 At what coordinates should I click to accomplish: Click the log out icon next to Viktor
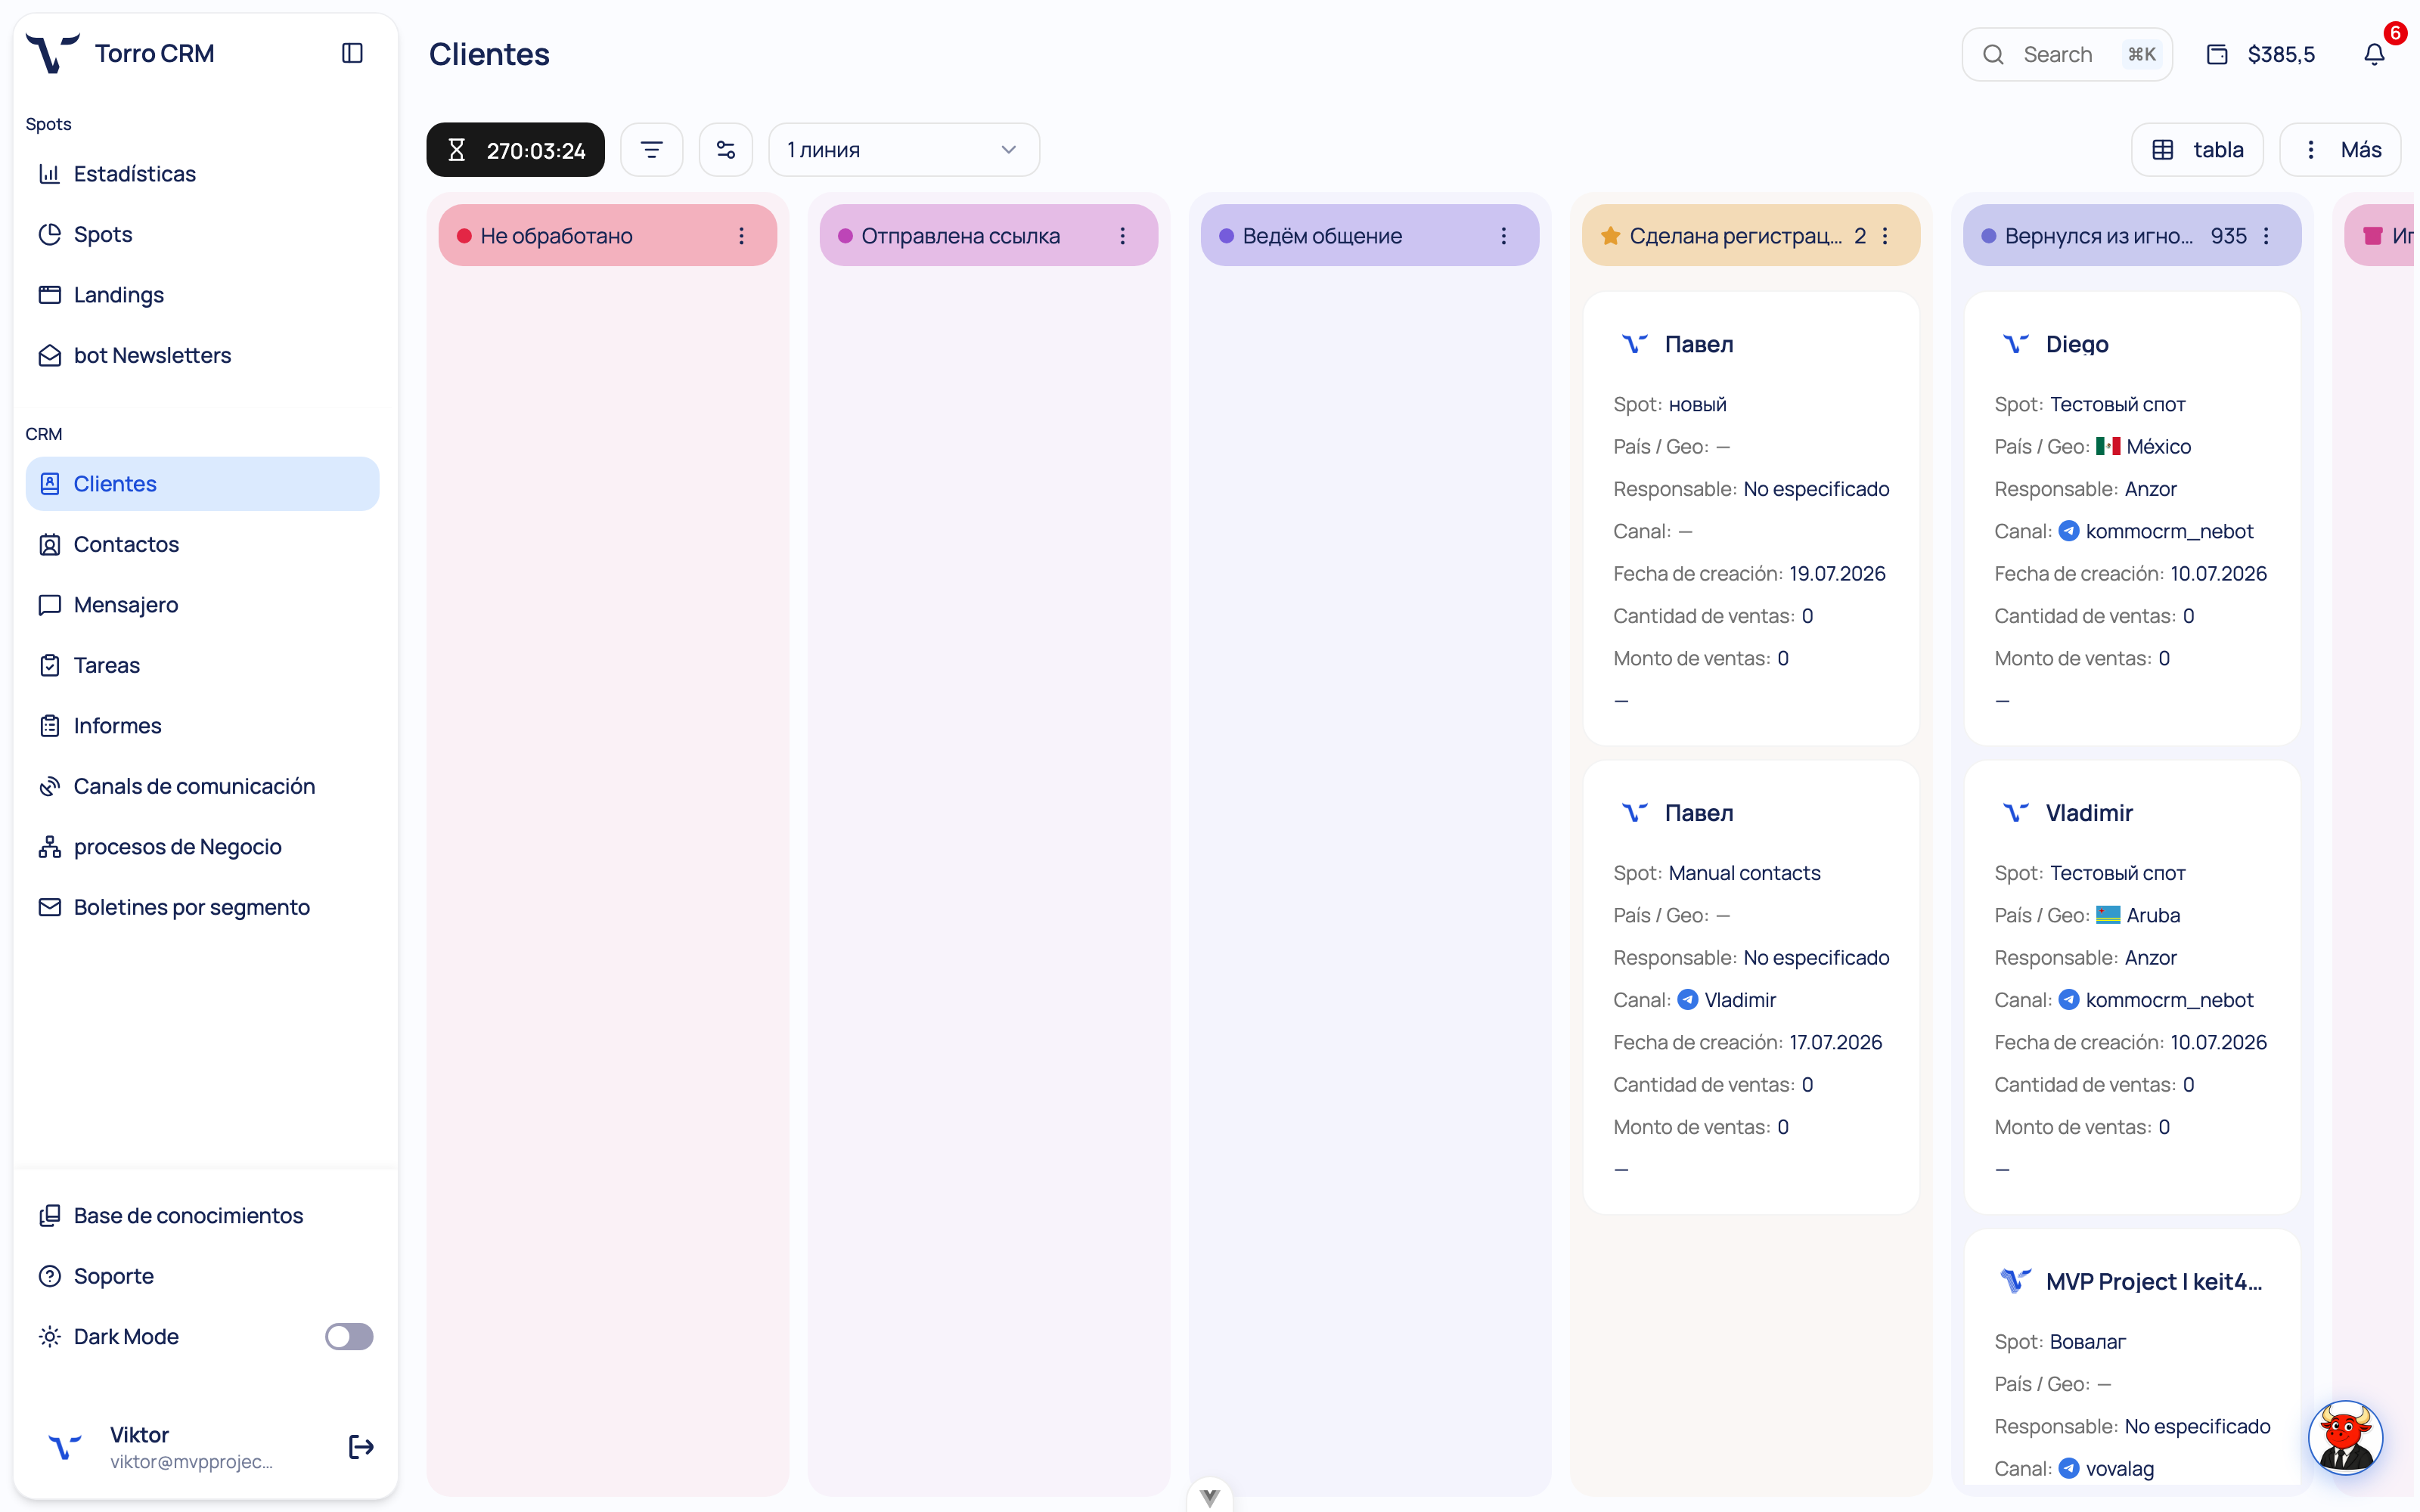361,1447
